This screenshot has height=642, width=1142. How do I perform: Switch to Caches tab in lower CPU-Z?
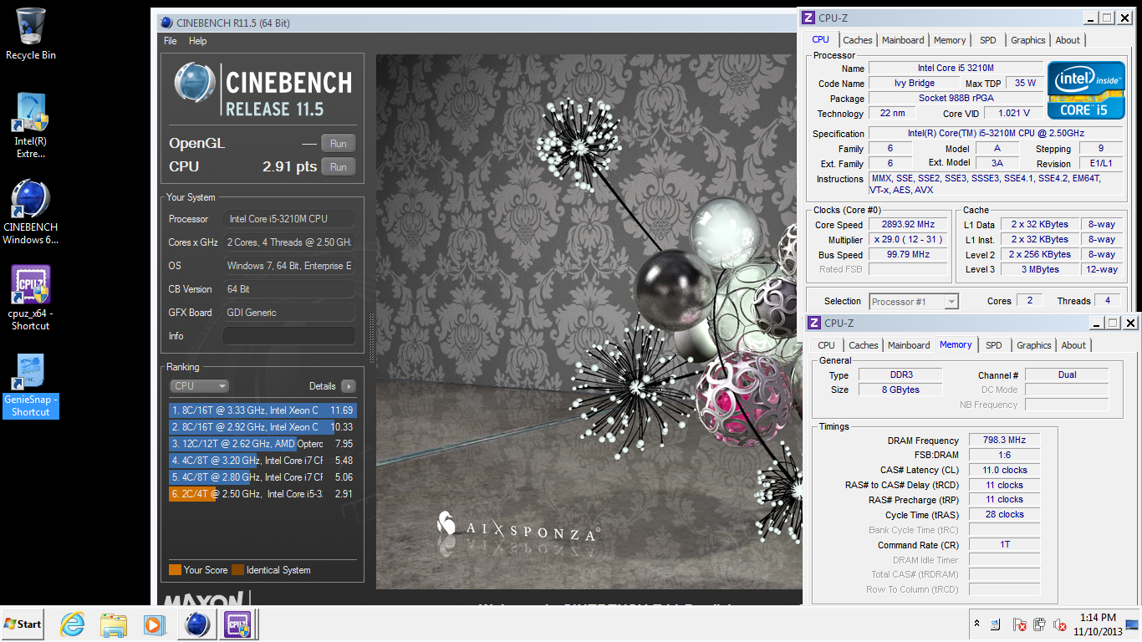pyautogui.click(x=864, y=345)
